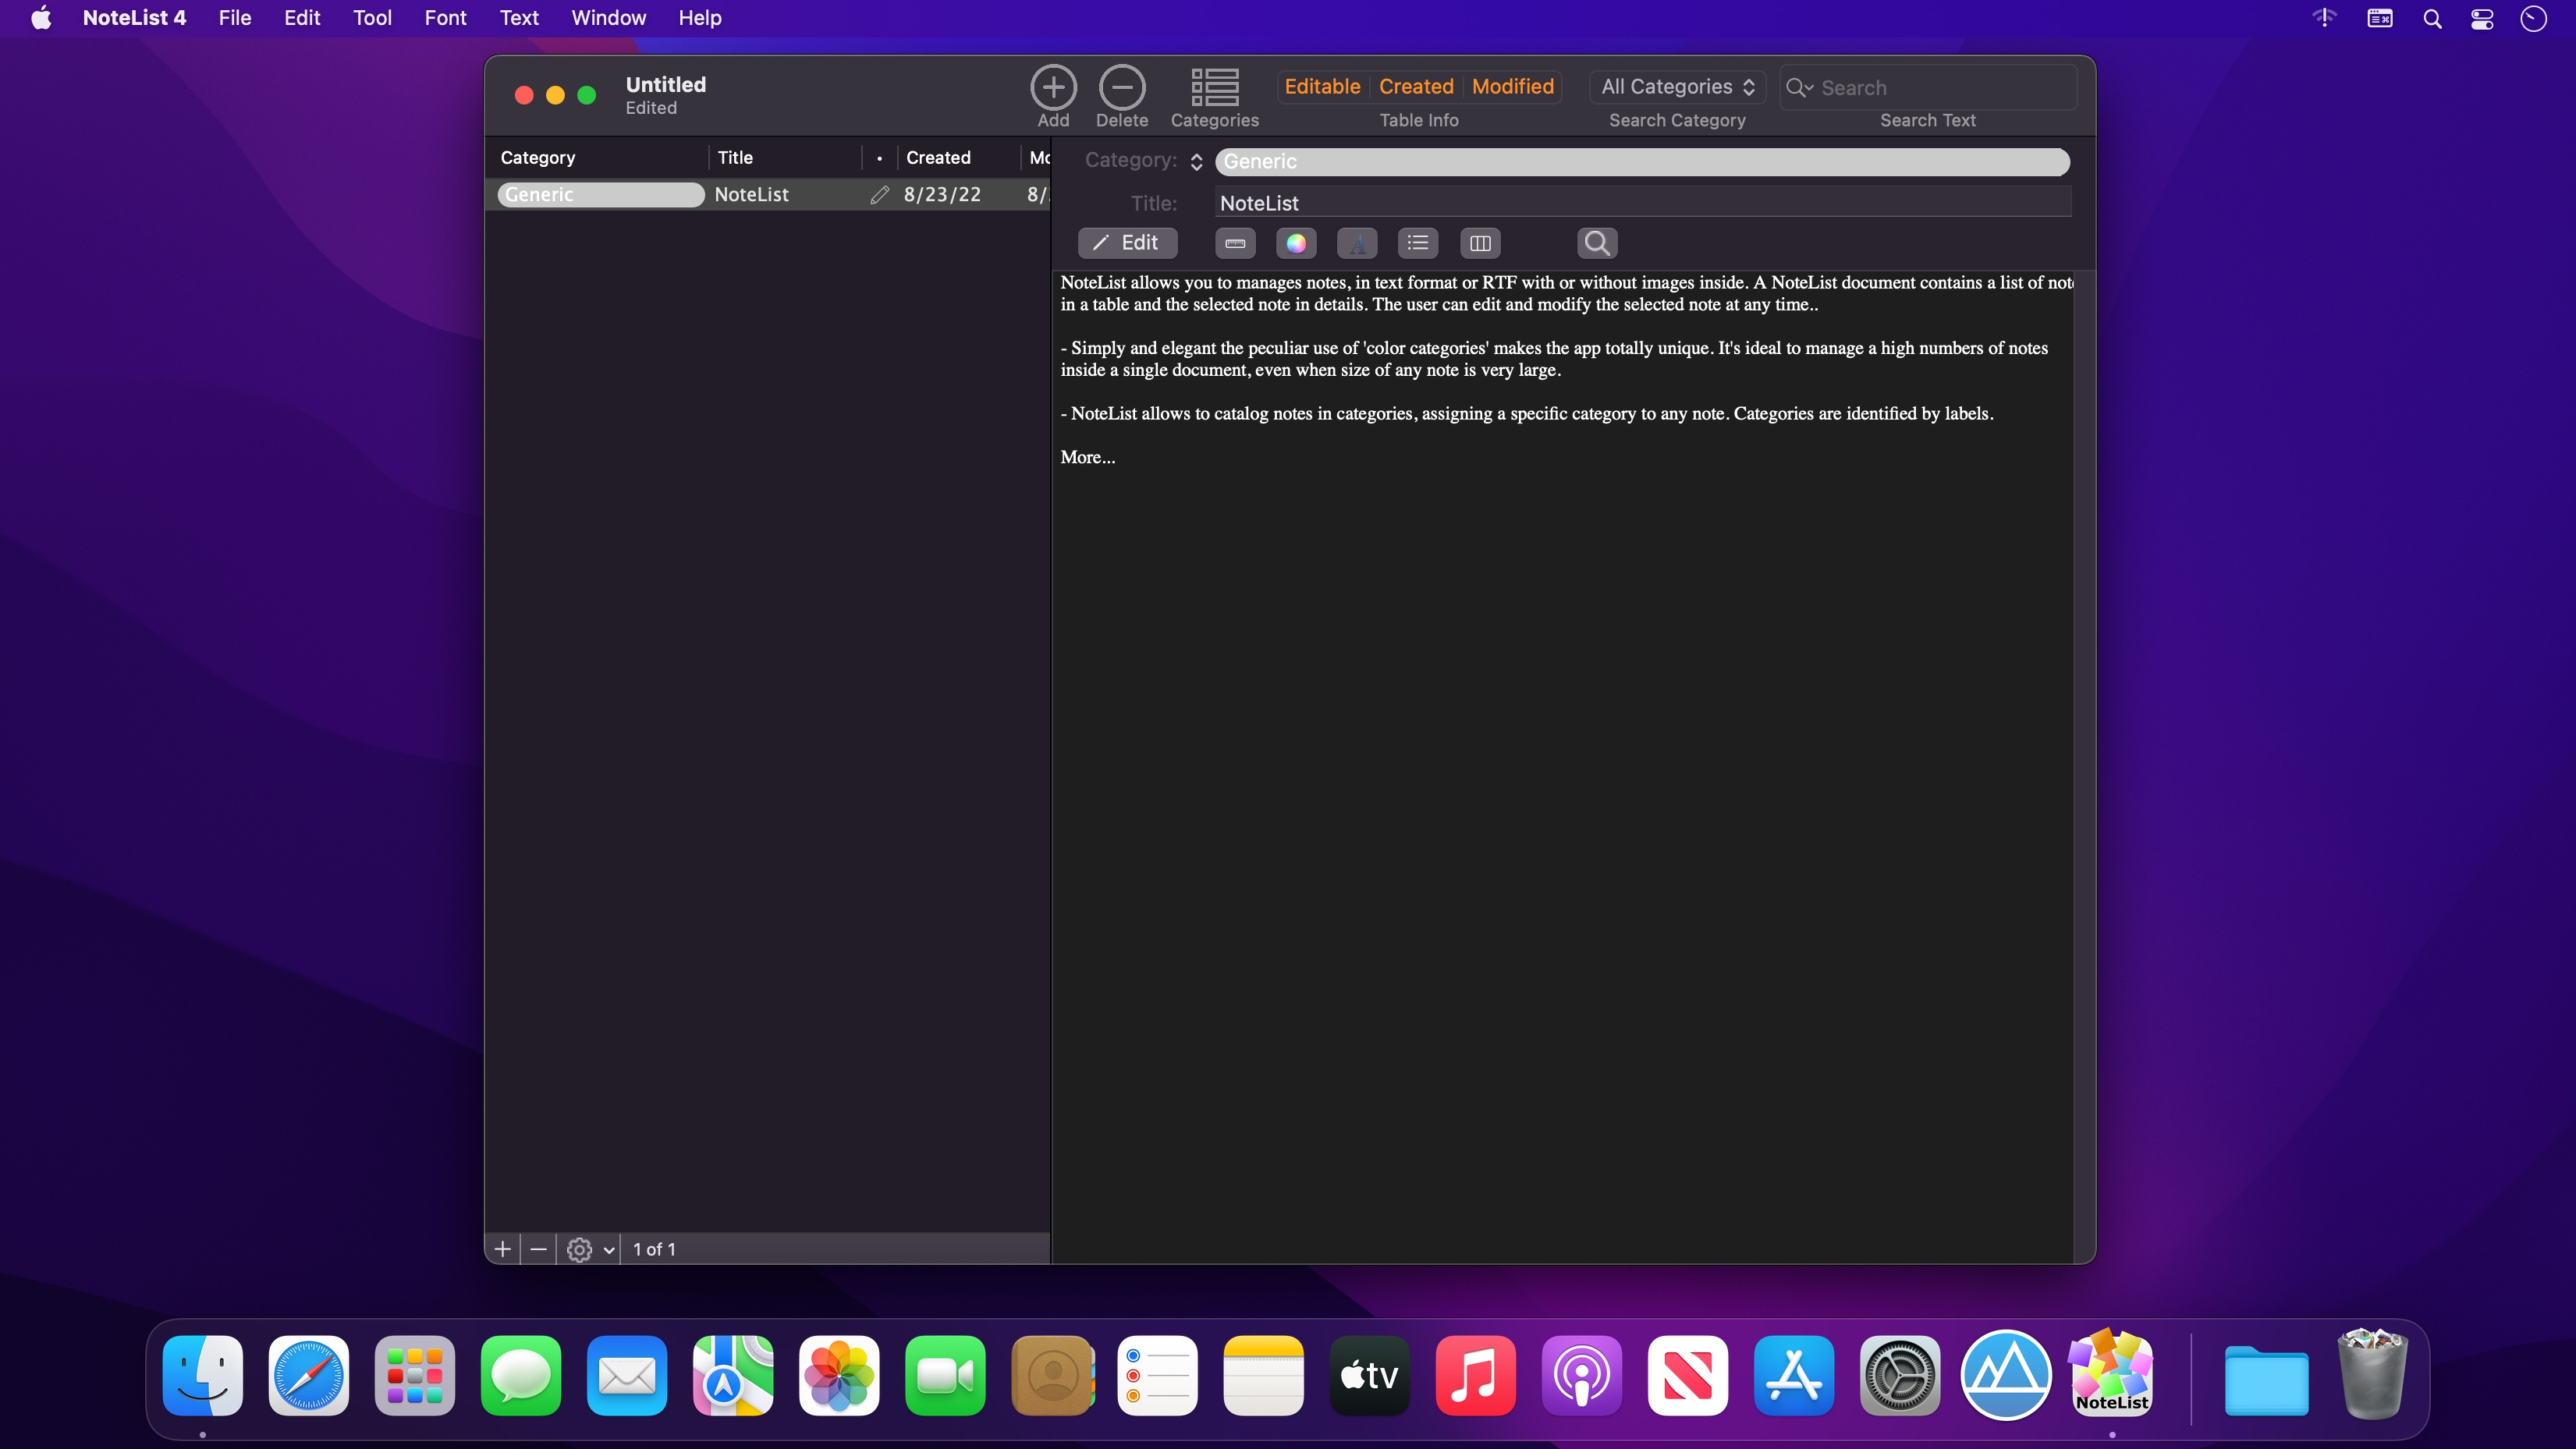
Task: Open the All Categories search popup
Action: [x=1677, y=87]
